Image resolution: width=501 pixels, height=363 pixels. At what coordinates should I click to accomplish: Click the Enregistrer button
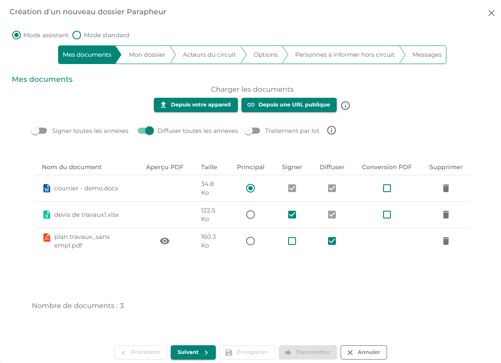tap(247, 353)
